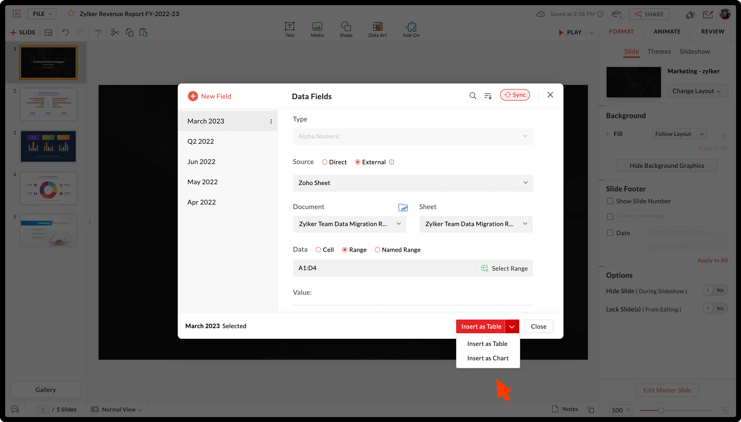Switch to the Slideshow tab

point(694,51)
